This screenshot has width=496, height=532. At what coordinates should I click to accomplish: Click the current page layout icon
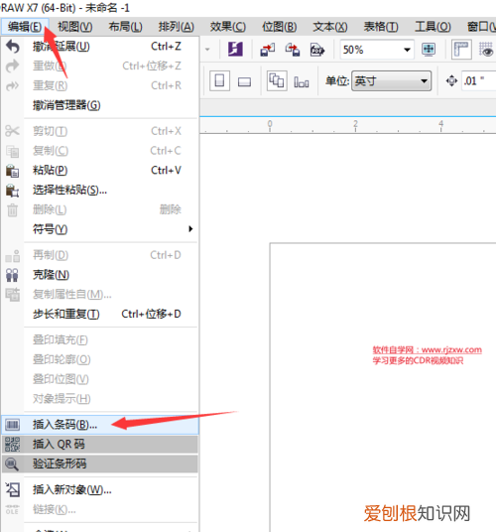click(x=302, y=81)
